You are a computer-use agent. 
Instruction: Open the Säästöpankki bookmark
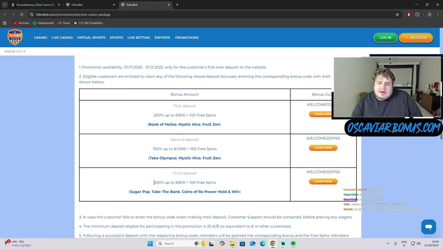(43, 23)
